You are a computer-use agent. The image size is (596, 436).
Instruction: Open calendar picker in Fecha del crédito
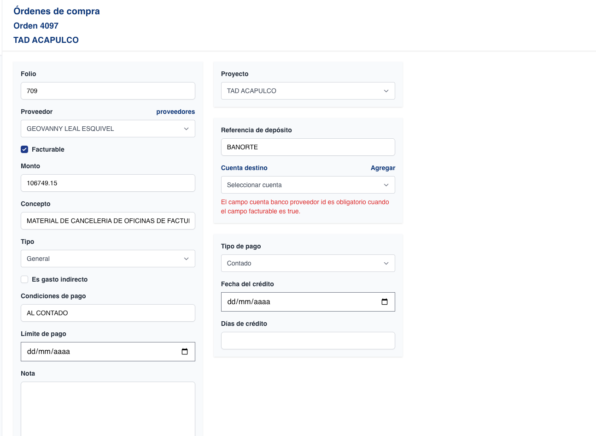pos(385,302)
